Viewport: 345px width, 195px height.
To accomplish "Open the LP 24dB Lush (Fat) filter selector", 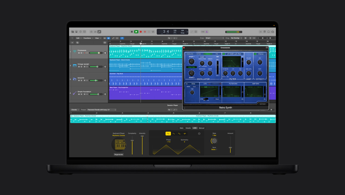I will [234, 54].
